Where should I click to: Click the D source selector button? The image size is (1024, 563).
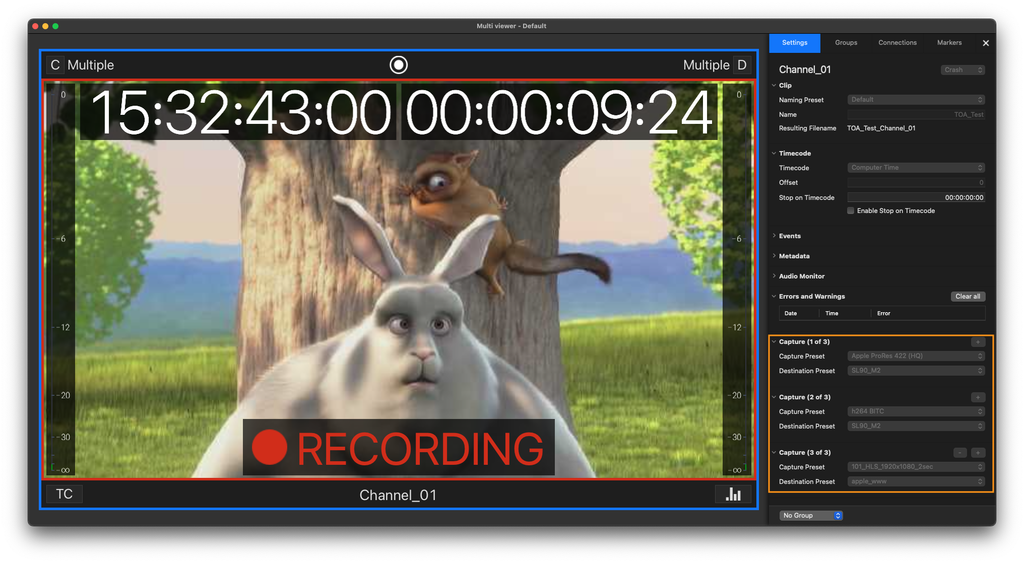742,65
